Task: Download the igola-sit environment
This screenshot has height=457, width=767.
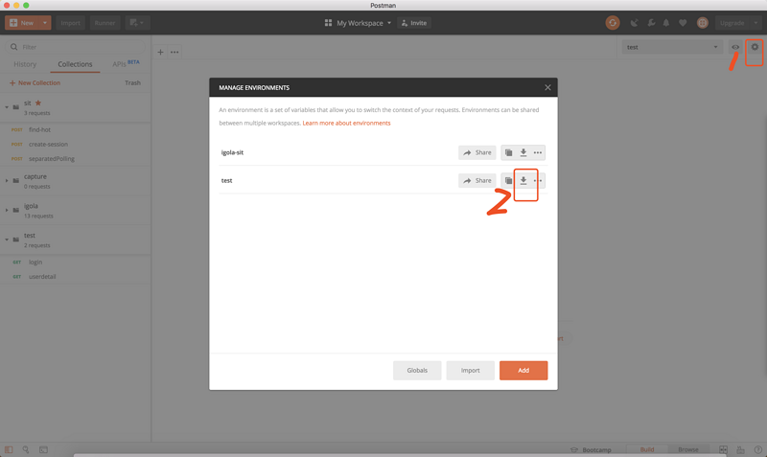Action: point(523,152)
